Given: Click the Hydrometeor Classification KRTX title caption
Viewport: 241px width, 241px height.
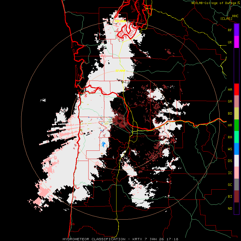Looking at the screenshot, I should pyautogui.click(x=120, y=239).
